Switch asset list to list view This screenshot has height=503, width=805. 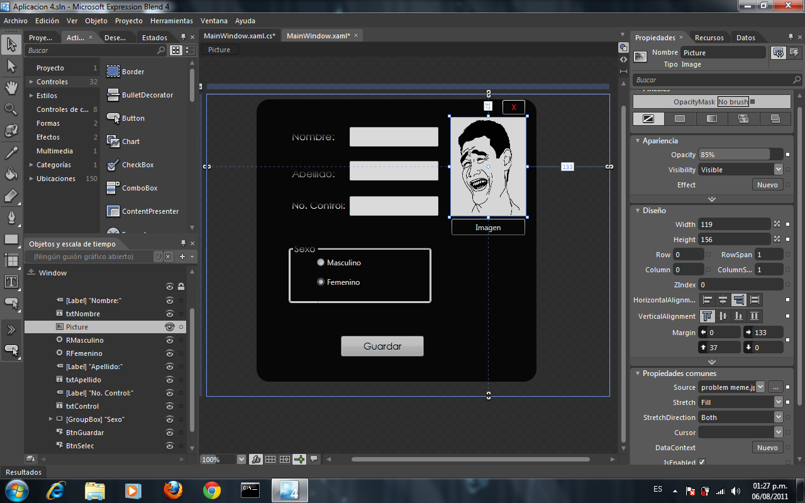coord(188,50)
